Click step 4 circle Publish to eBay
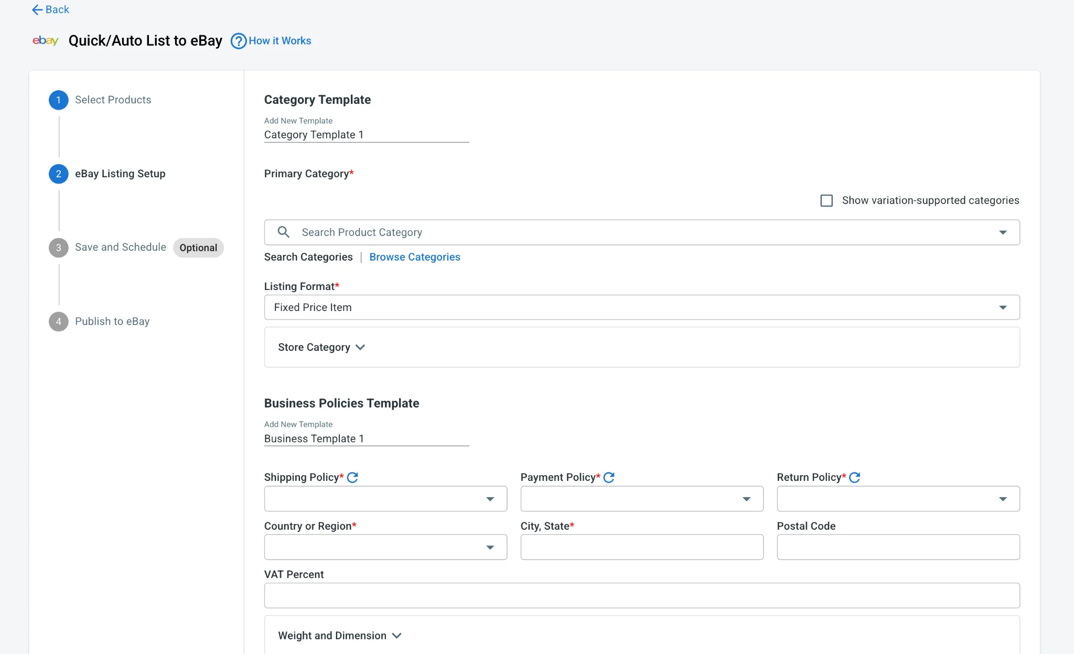The height and width of the screenshot is (654, 1074). (x=59, y=321)
